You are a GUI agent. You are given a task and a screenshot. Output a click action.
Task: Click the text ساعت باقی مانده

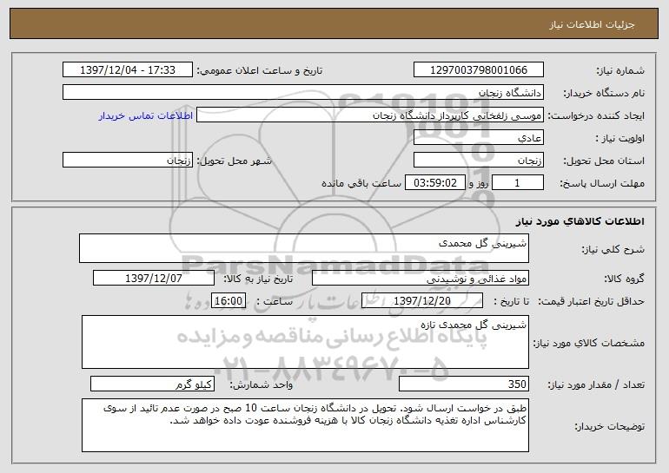pos(361,183)
